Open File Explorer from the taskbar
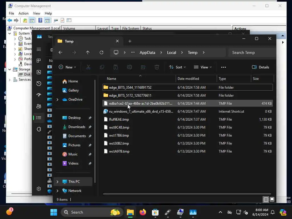This screenshot has height=219, width=292. (x=130, y=212)
